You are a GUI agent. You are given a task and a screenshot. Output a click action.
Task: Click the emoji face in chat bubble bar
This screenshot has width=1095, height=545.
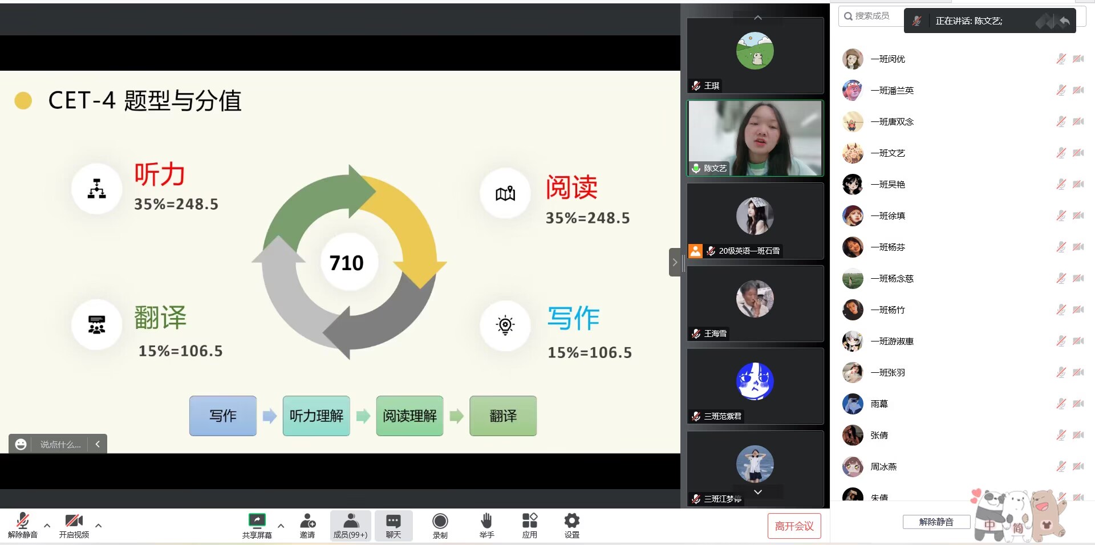pyautogui.click(x=21, y=444)
